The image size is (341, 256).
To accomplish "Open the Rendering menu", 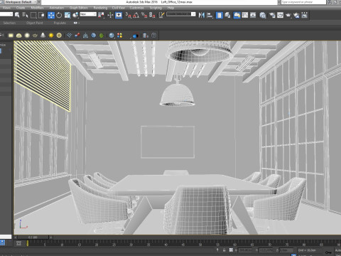I will click(x=100, y=8).
